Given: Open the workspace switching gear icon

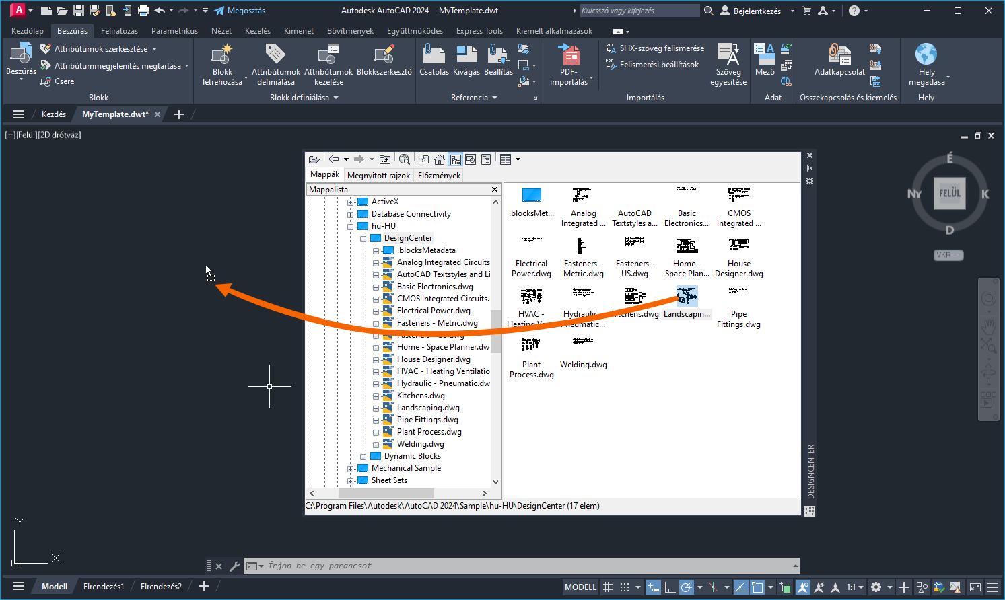Looking at the screenshot, I should (876, 587).
